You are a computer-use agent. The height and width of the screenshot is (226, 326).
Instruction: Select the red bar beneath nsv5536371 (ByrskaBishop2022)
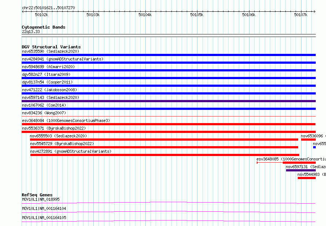168,132
